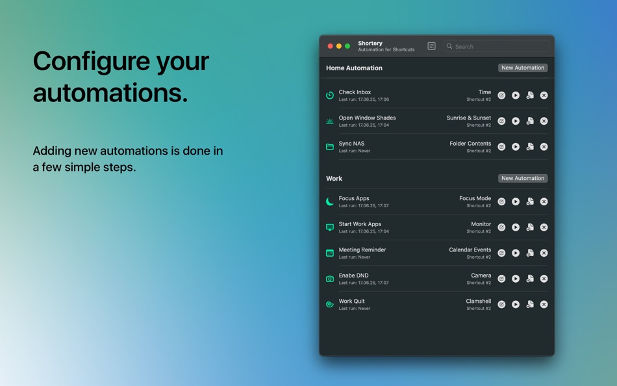Click the "Home Automation" group heading
Viewport: 617px width, 386px height.
tap(354, 68)
